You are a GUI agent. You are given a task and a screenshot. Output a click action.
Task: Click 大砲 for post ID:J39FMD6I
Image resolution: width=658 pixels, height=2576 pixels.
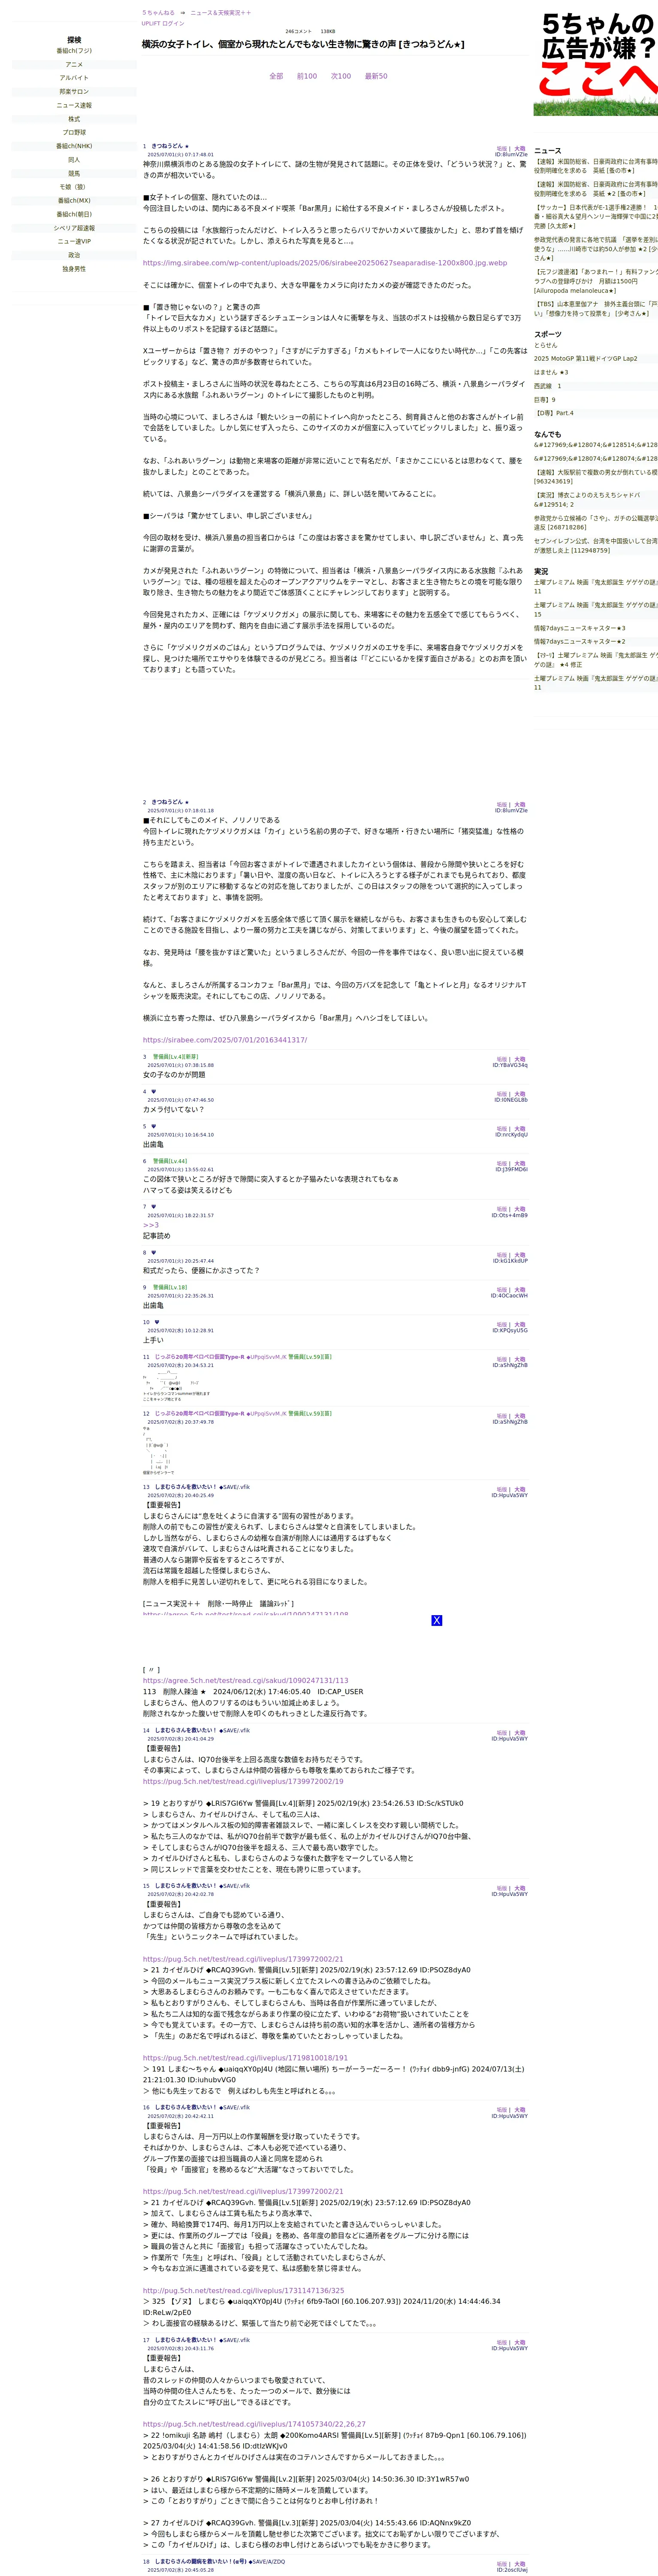click(520, 1164)
